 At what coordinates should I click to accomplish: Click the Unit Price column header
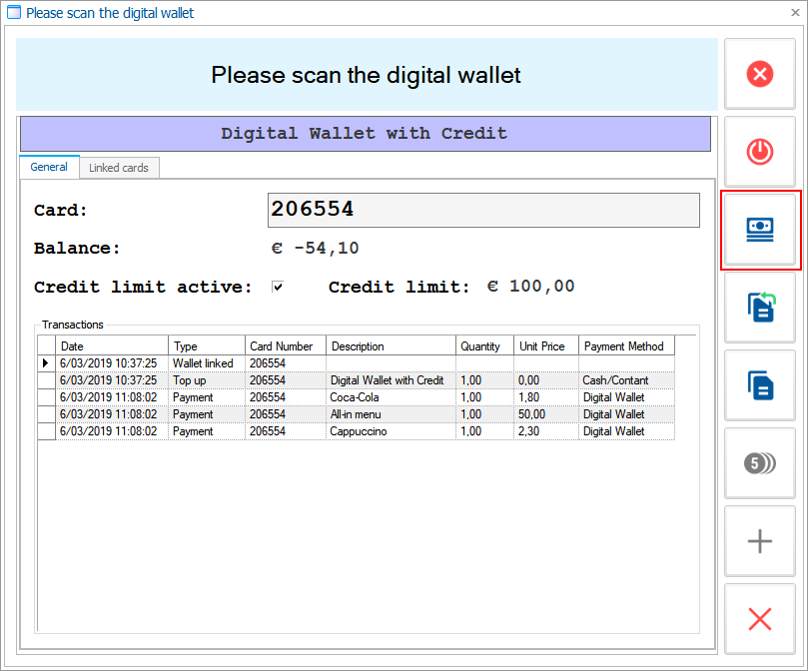pyautogui.click(x=545, y=346)
